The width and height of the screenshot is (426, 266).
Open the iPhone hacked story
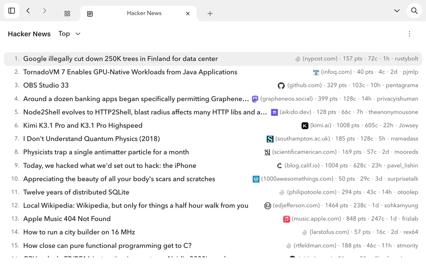click(110, 165)
